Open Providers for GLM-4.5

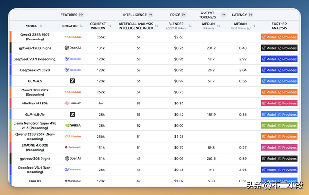point(287,81)
